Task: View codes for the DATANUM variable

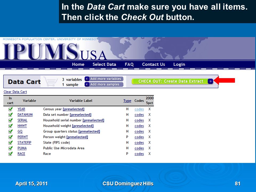Action: [x=139, y=115]
